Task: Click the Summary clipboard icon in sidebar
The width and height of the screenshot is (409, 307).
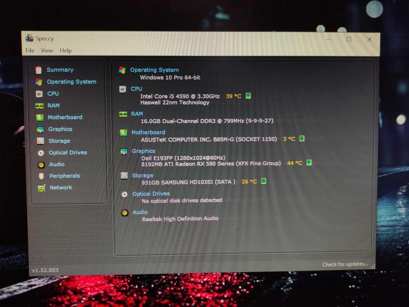Action: (x=39, y=70)
